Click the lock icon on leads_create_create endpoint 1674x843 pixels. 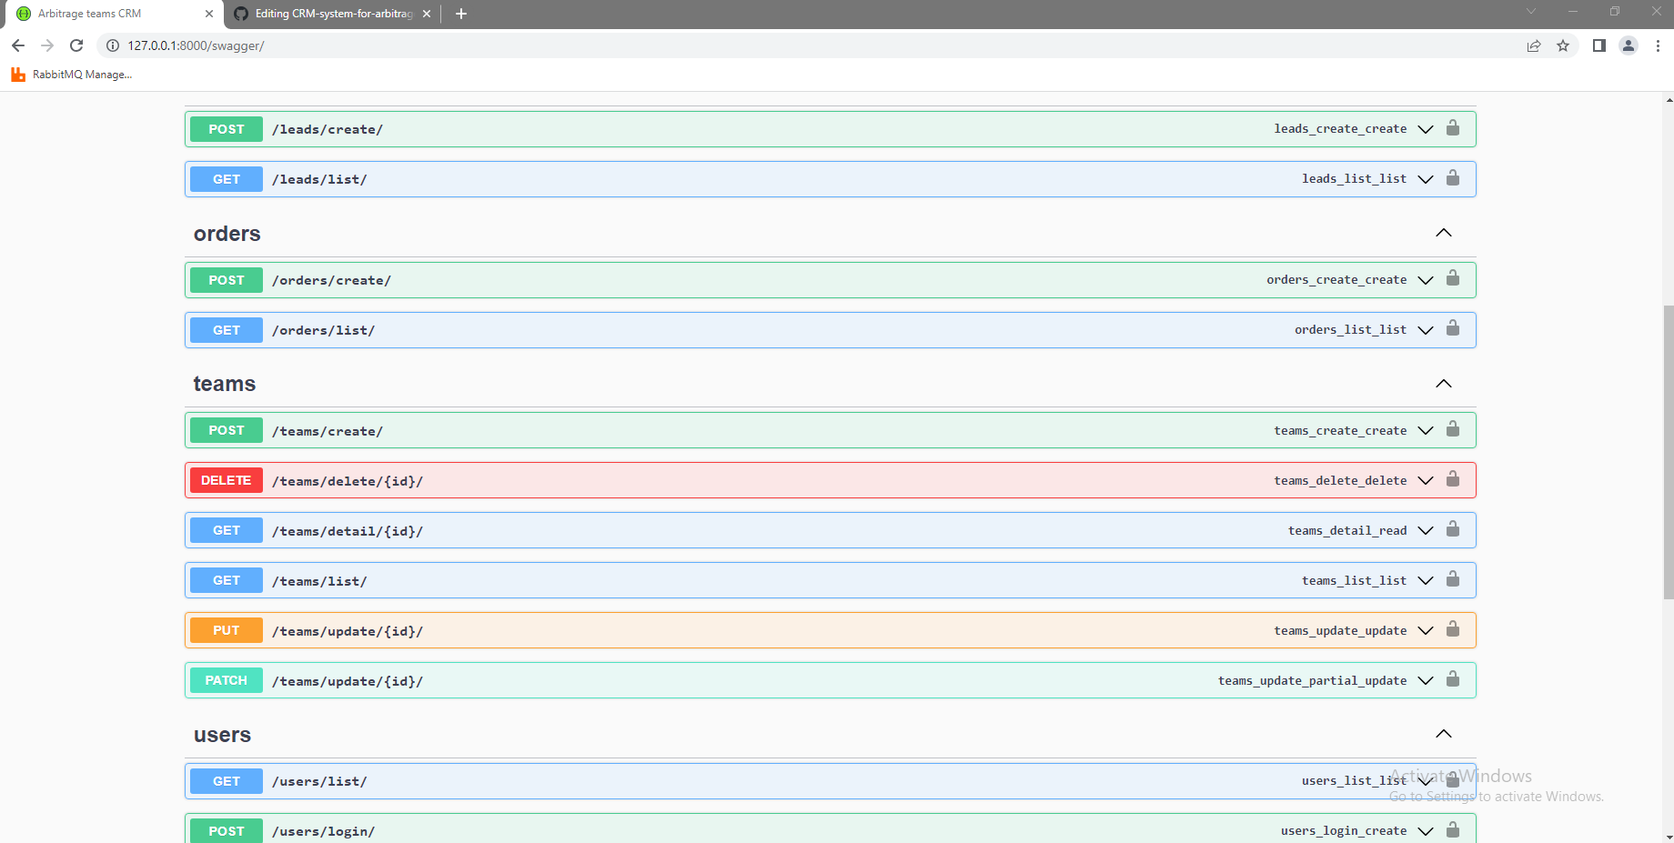click(1452, 128)
